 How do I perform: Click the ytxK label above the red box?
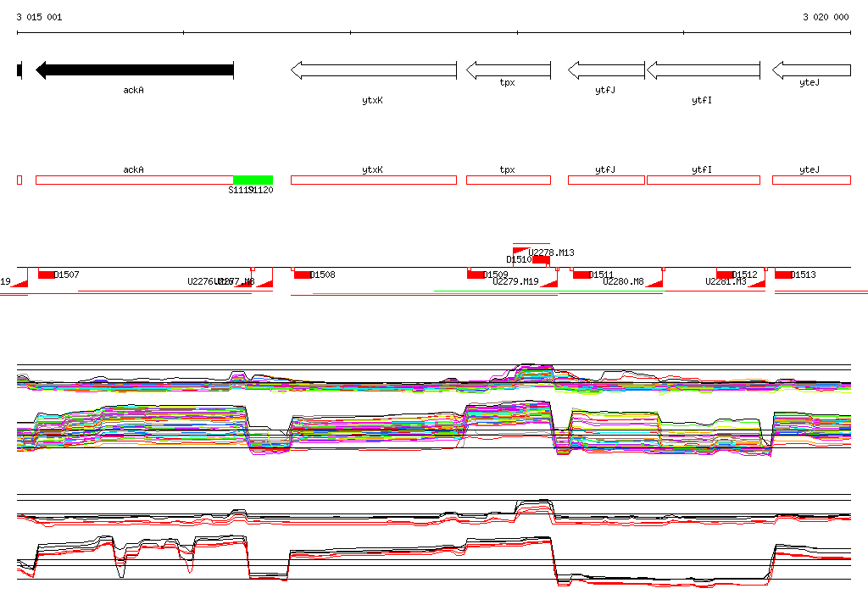pyautogui.click(x=373, y=170)
